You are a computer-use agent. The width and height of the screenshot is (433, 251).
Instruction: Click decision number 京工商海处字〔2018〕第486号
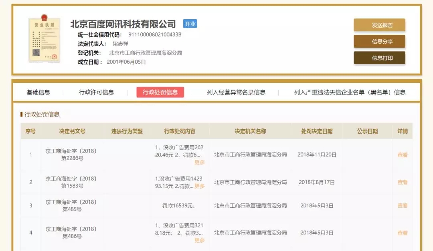[72, 233]
